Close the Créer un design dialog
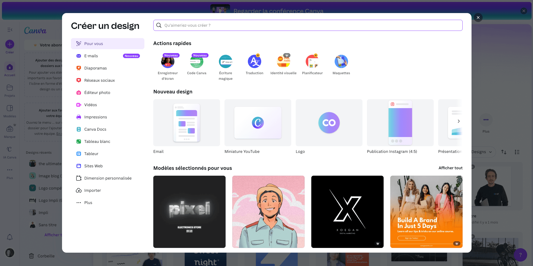533x266 pixels. [478, 18]
